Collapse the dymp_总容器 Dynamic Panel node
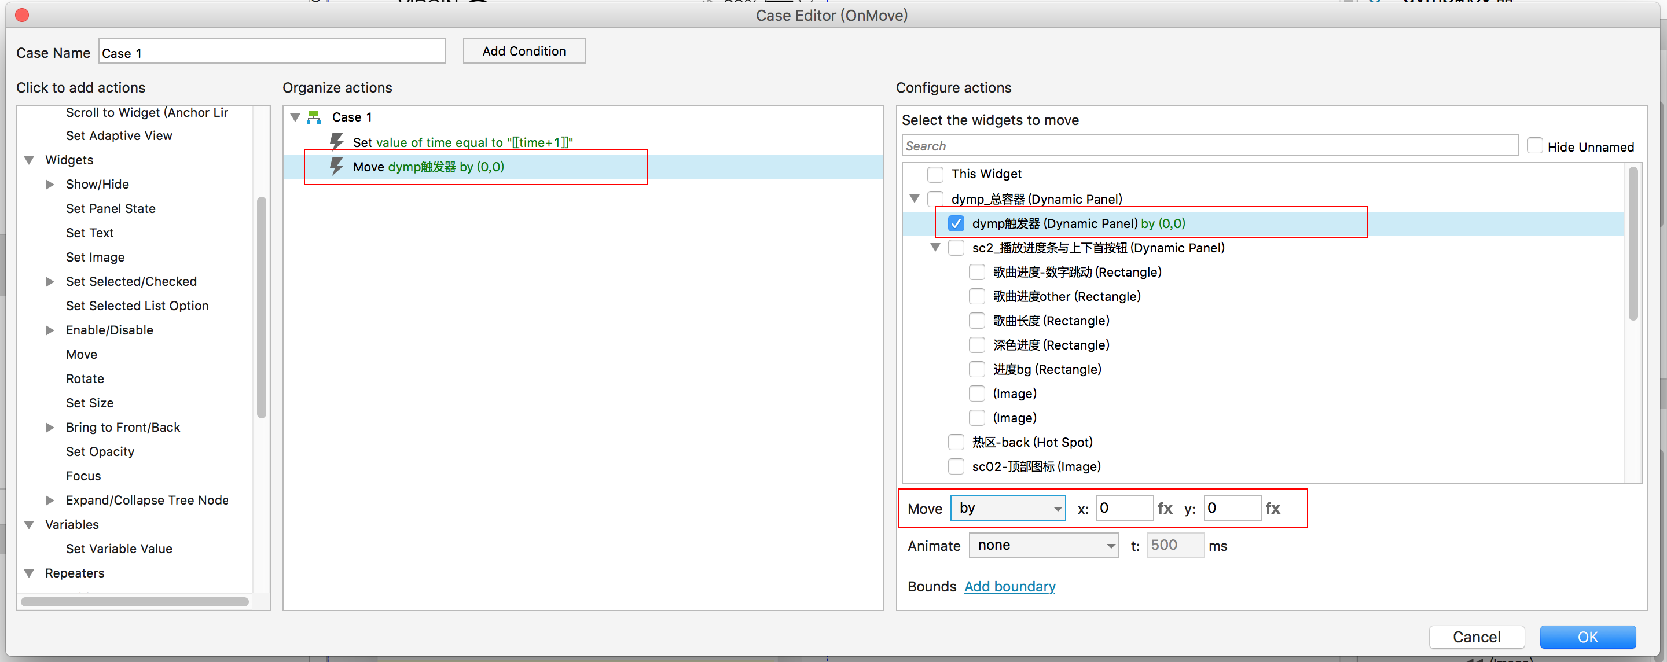The image size is (1667, 662). pos(915,198)
